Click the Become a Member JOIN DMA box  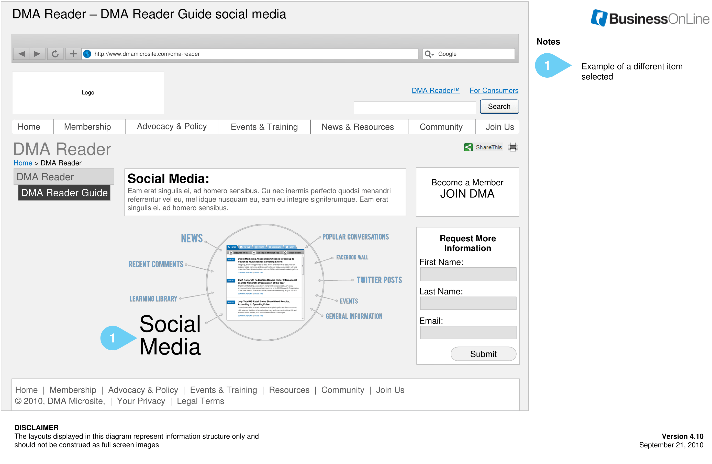(467, 192)
